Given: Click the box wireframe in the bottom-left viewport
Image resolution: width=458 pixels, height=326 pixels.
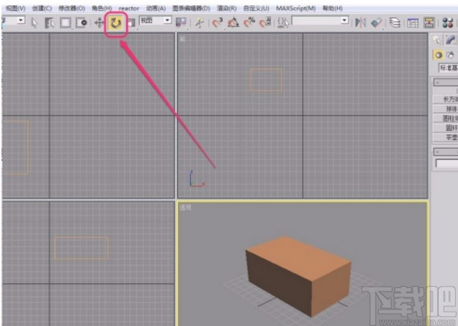Looking at the screenshot, I should [x=81, y=248].
